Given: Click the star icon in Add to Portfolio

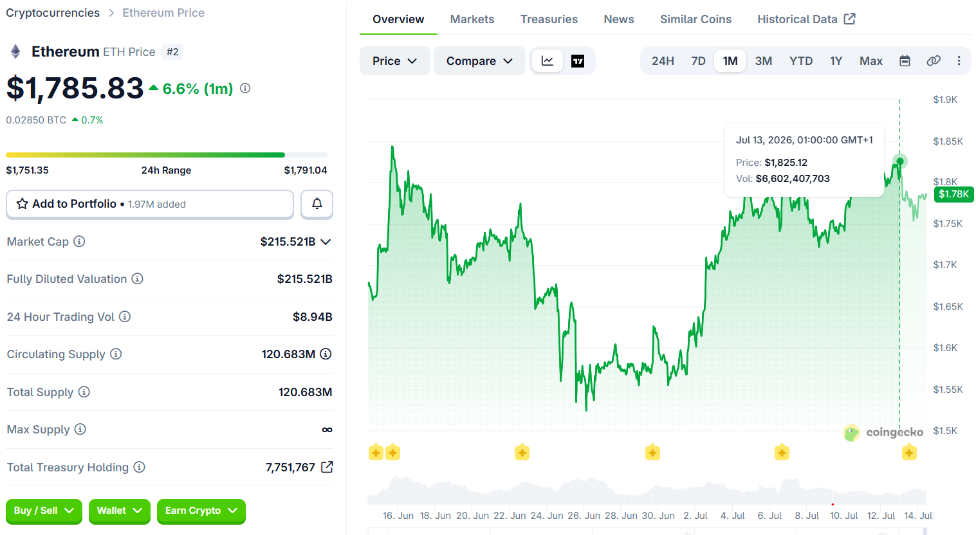Looking at the screenshot, I should point(23,204).
